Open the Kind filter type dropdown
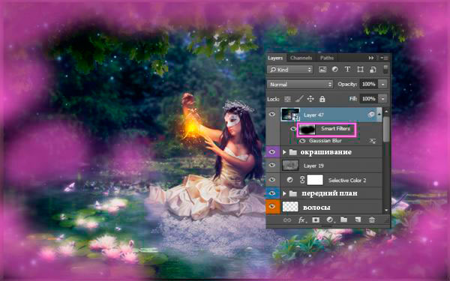 [290, 70]
